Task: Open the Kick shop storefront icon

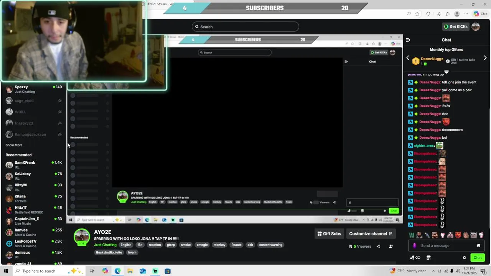Action: click(428, 258)
